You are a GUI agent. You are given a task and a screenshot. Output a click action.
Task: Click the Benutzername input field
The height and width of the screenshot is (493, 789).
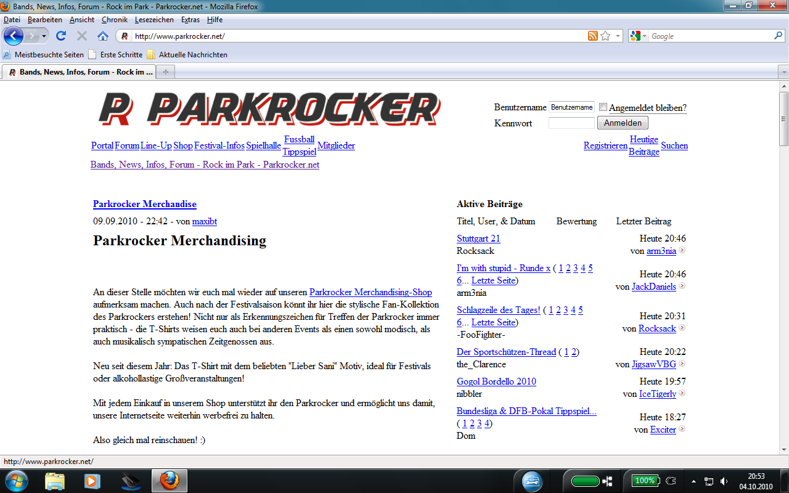571,107
